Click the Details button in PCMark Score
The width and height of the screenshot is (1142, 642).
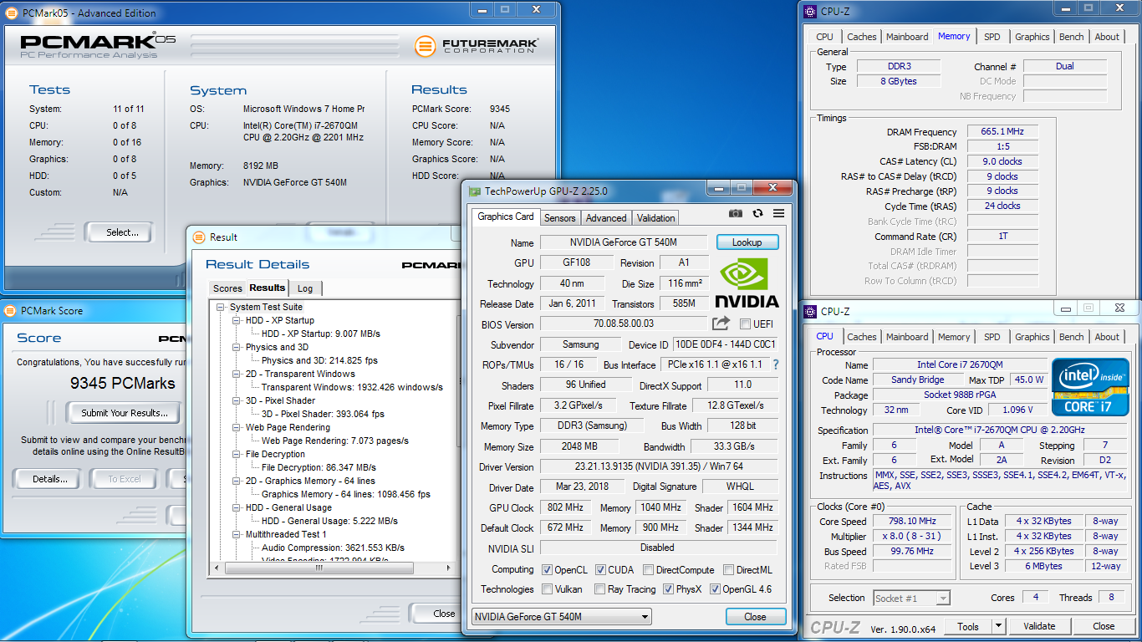click(50, 479)
